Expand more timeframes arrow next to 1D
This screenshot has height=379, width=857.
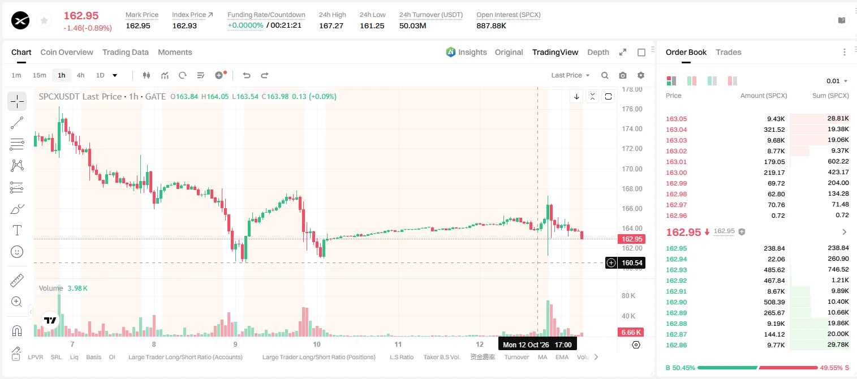click(115, 75)
